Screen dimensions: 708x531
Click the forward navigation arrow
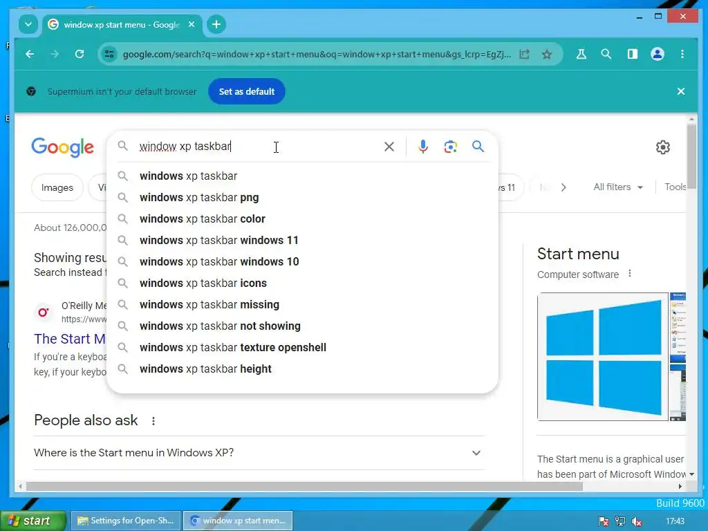tap(55, 54)
